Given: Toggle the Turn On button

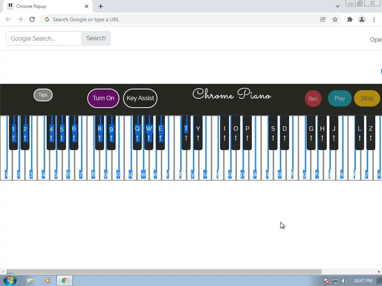Looking at the screenshot, I should coord(103,98).
